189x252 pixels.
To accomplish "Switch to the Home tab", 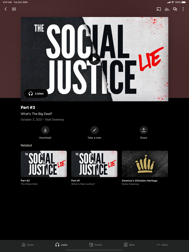I will click(28, 245).
